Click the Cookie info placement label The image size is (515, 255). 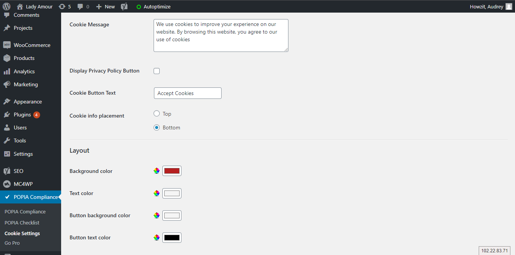97,116
